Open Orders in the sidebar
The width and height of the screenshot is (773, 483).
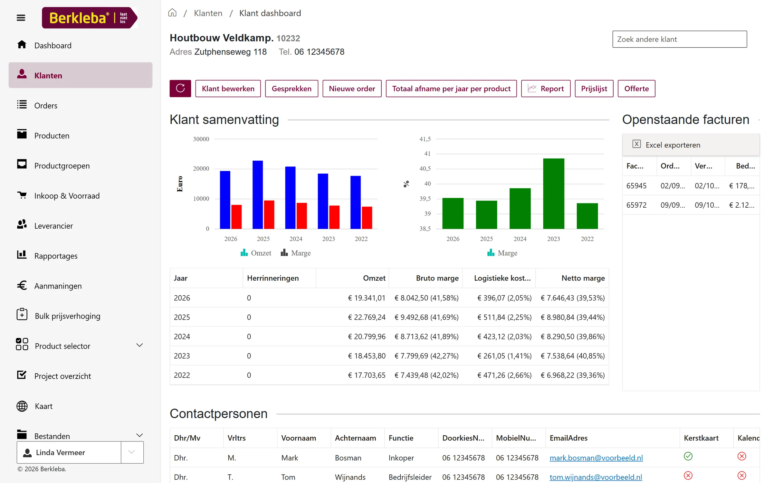click(x=81, y=105)
